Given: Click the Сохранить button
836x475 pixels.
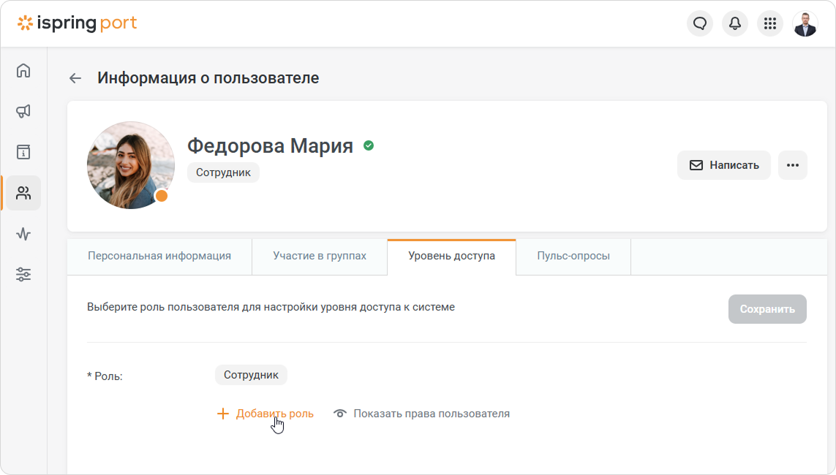Looking at the screenshot, I should 767,309.
